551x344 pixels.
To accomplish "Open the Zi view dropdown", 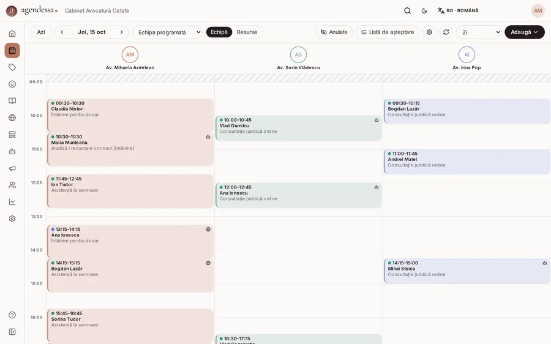I will 479,32.
